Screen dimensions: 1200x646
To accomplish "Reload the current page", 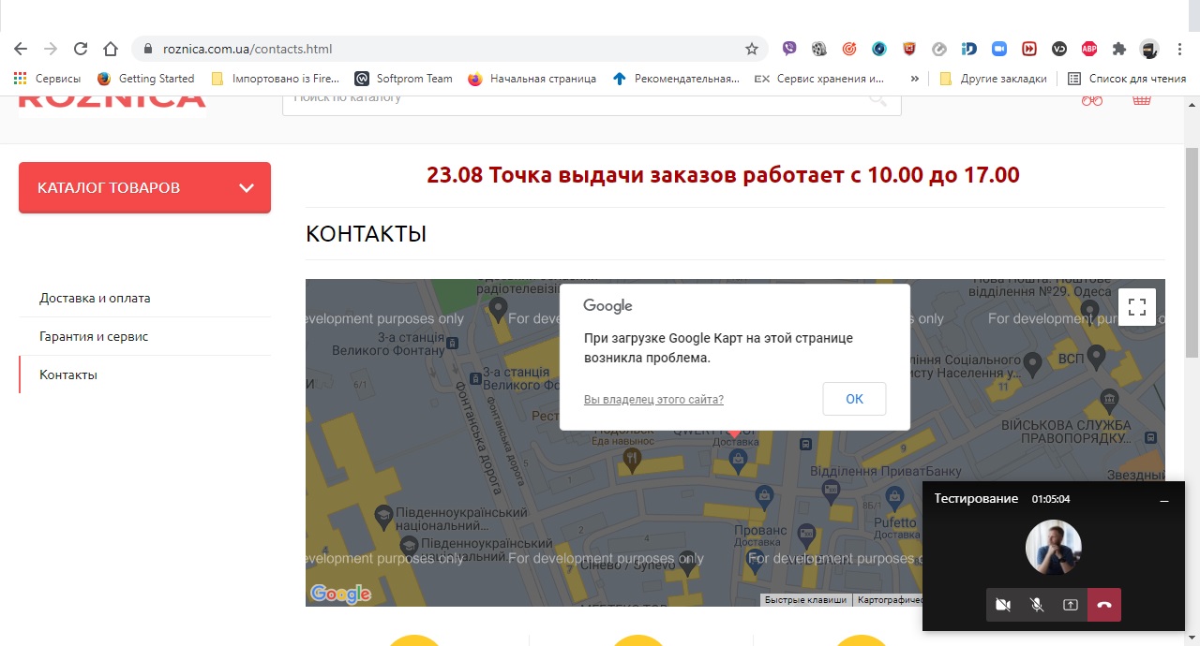I will pyautogui.click(x=81, y=49).
